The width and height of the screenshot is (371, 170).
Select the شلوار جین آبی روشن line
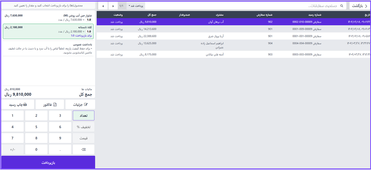(48, 17)
